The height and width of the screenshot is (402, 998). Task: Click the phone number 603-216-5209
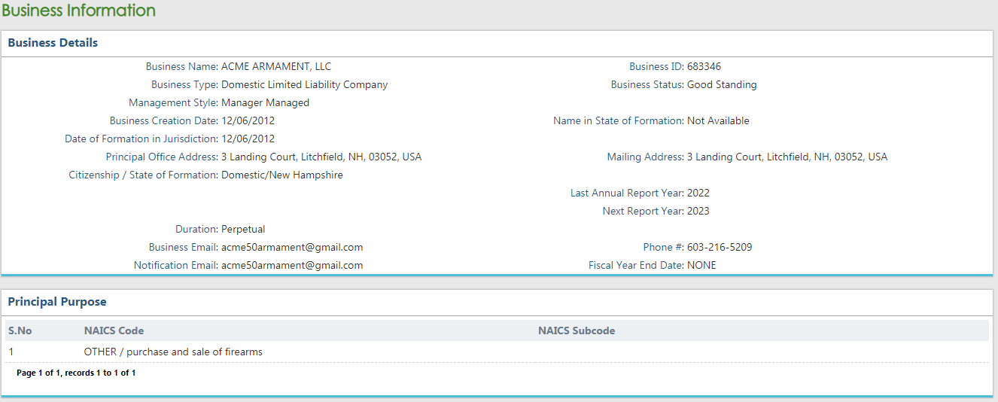[720, 247]
